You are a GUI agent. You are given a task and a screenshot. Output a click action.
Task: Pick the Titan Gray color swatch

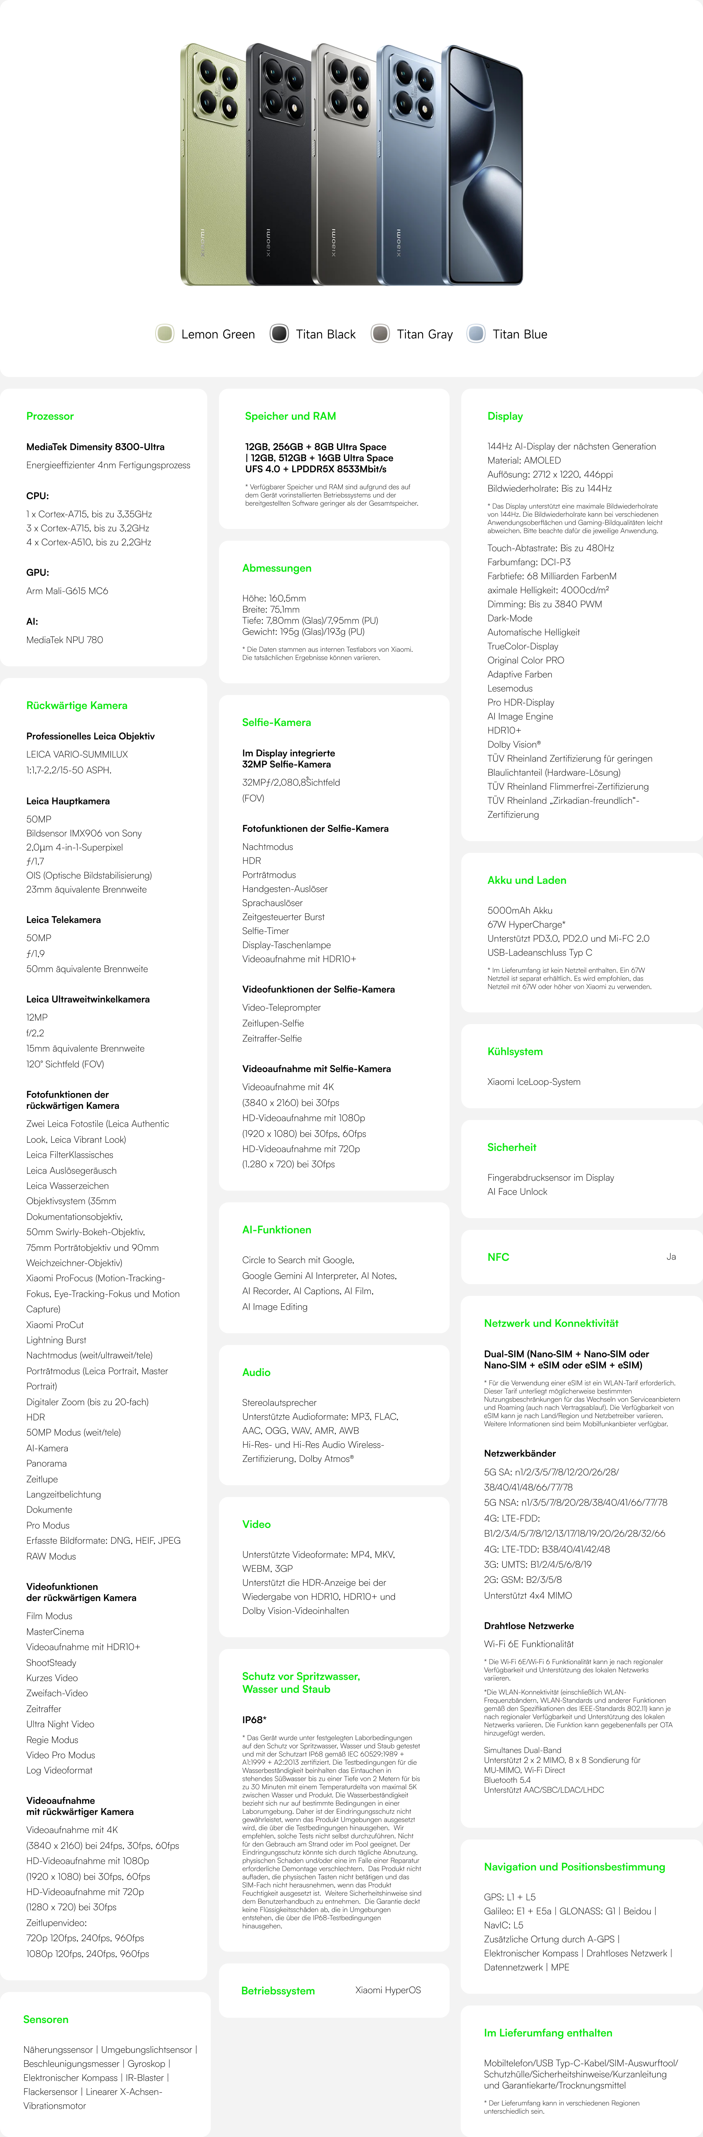click(380, 333)
